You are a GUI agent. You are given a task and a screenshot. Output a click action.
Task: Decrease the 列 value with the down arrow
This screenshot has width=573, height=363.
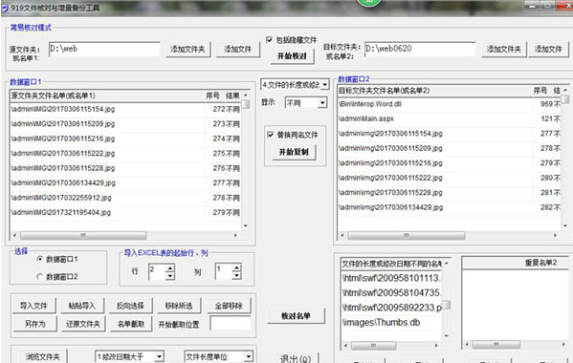tap(237, 275)
